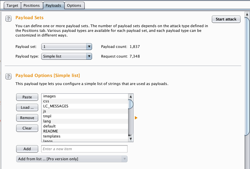250x169 pixels.
Task: Click the Clear button
Action: [x=27, y=128]
